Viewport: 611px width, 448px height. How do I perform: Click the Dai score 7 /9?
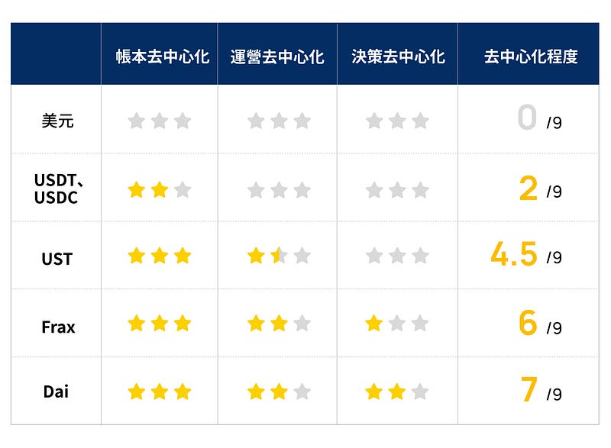pos(541,389)
